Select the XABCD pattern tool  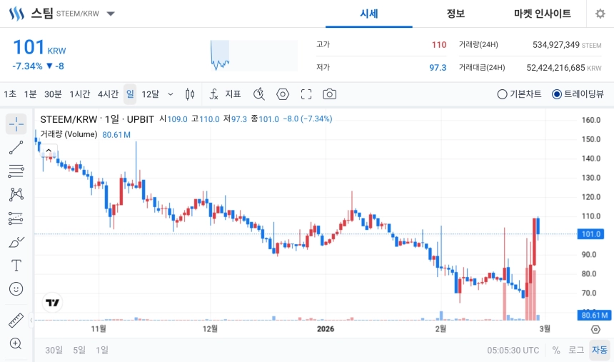[16, 195]
